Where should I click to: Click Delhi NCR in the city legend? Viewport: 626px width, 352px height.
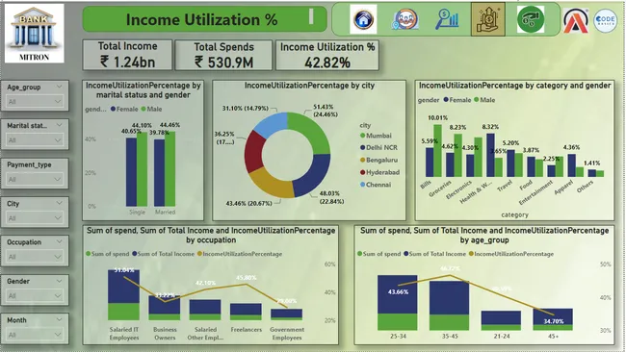point(378,147)
